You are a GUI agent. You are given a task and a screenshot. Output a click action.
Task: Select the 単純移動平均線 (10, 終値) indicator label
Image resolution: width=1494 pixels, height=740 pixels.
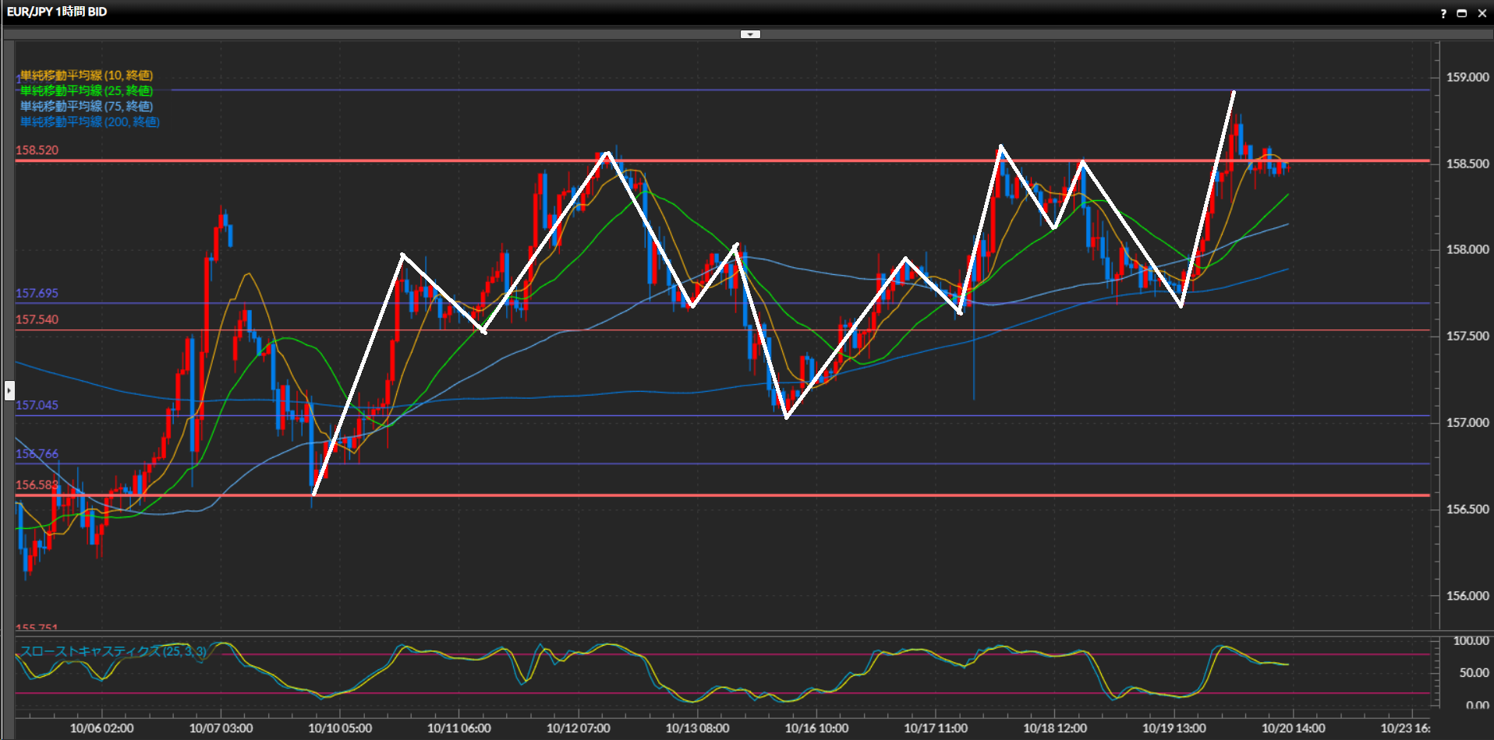(86, 76)
